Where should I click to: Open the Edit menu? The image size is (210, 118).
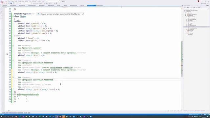(x=6, y=1)
